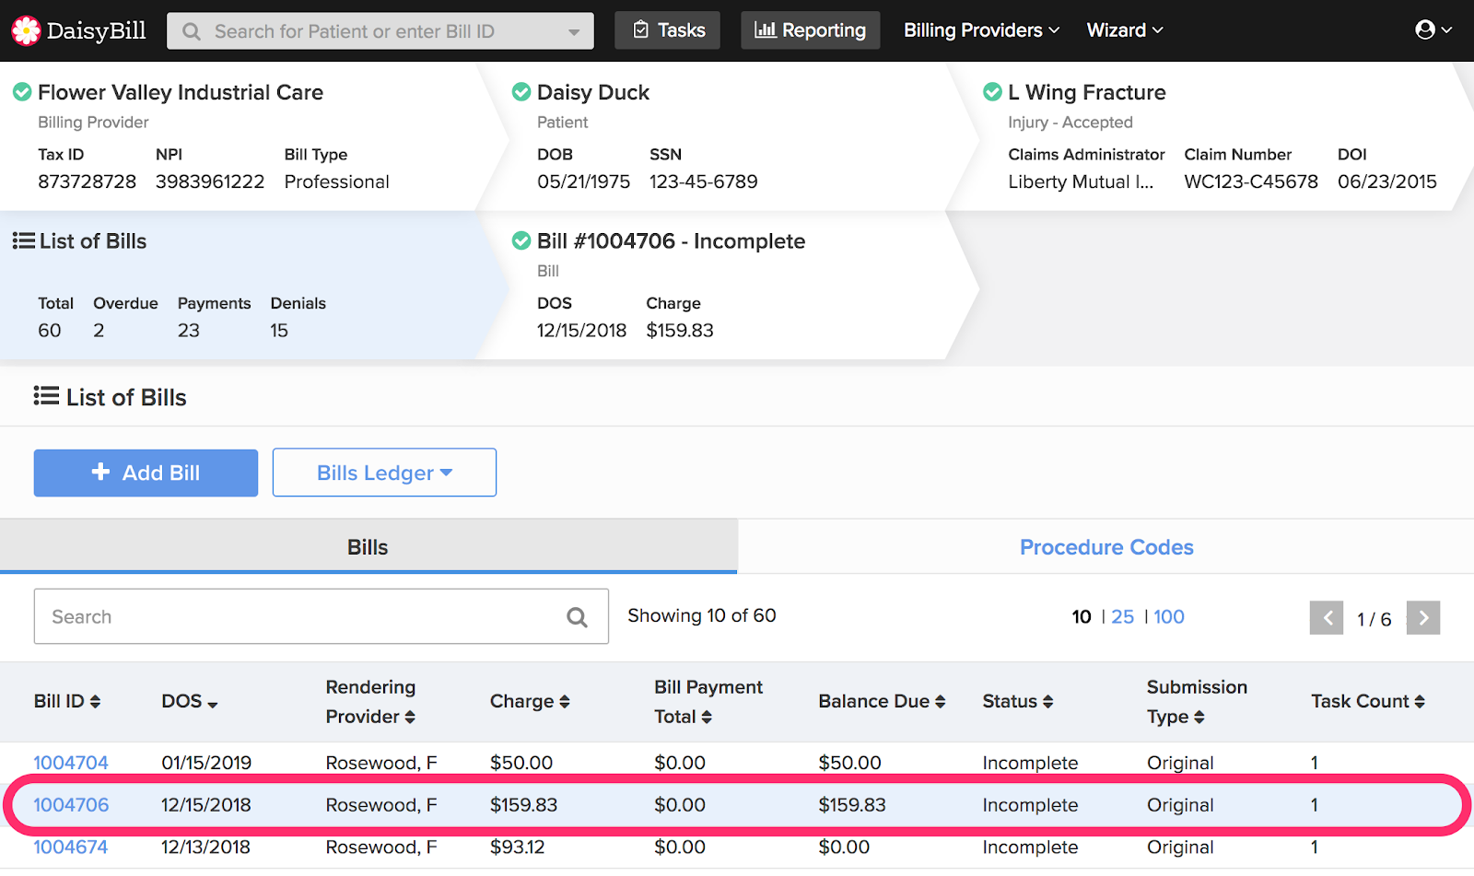Open the top search bar dropdown arrow
1474x876 pixels.
(574, 32)
